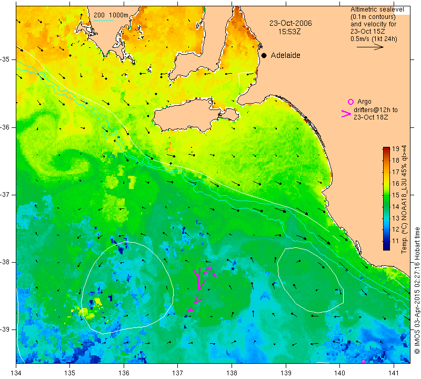Click the Adelaide city black dot marker
Screen dimensions: 421x379
point(264,55)
